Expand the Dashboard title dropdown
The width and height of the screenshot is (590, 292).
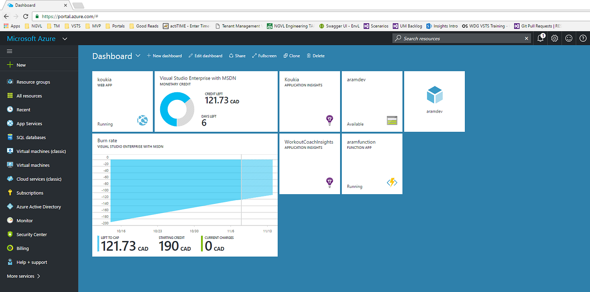point(138,55)
